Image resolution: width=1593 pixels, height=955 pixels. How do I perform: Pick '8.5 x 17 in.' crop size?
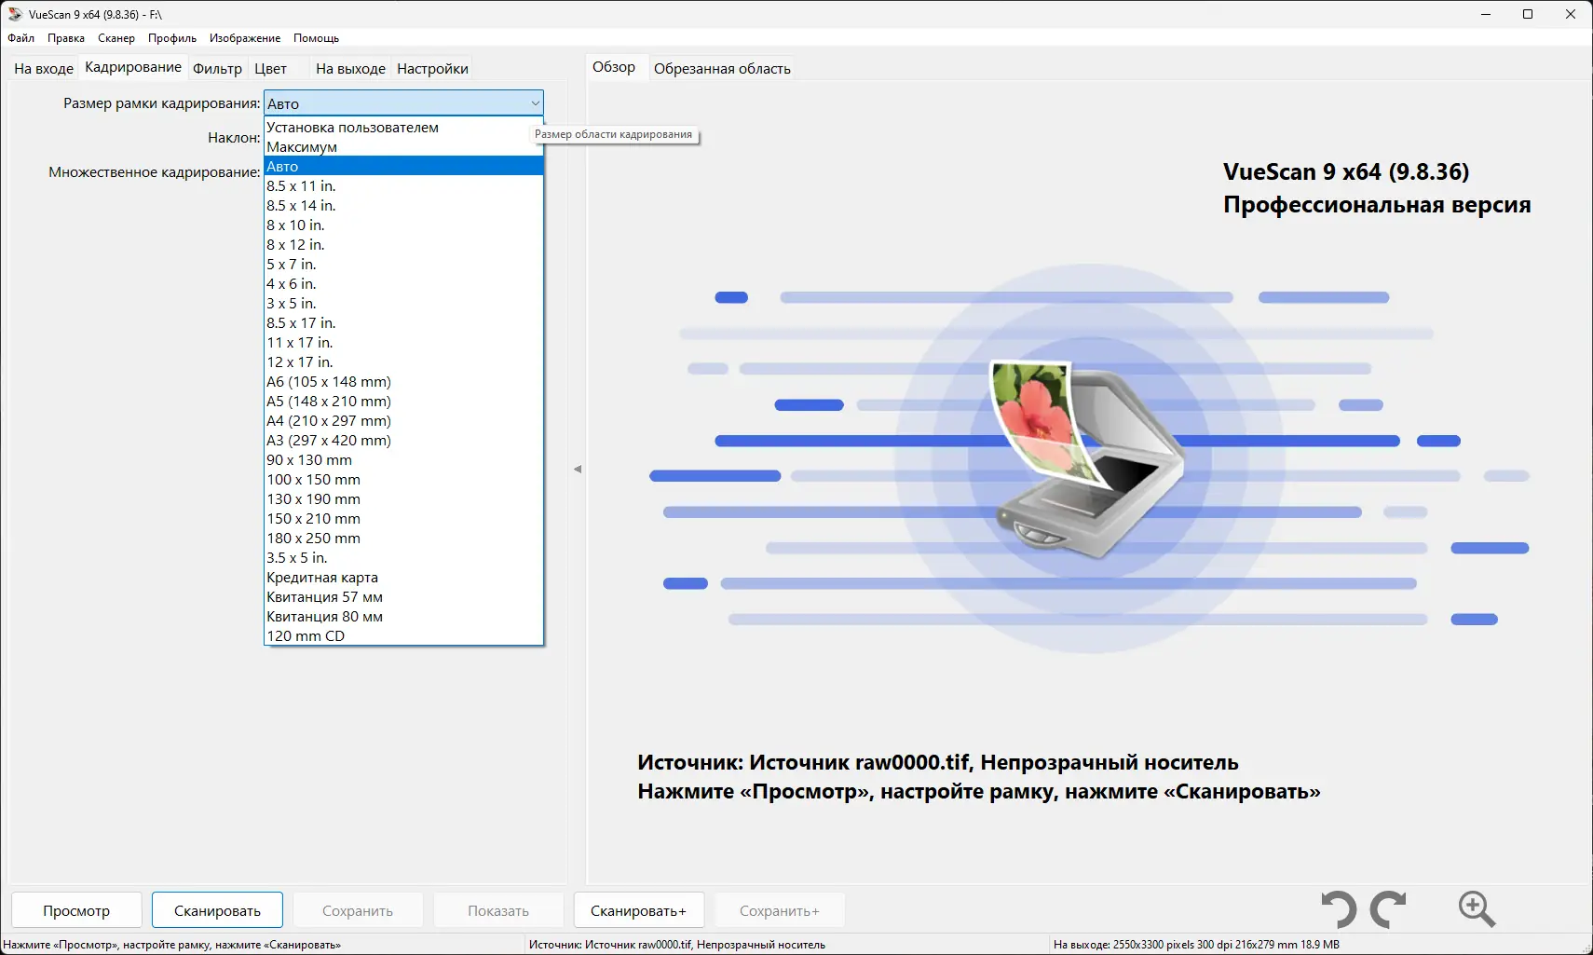(x=403, y=323)
